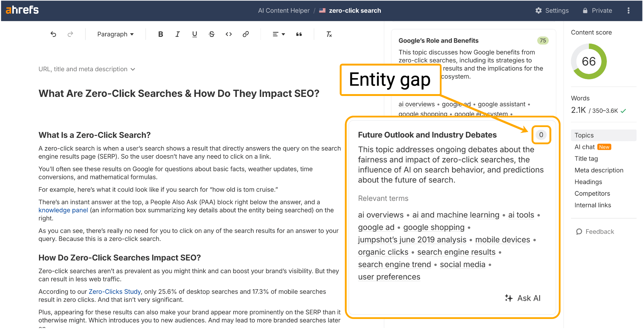Screen dimensions: 643x329
Task: Clear text formatting
Action: [x=329, y=34]
